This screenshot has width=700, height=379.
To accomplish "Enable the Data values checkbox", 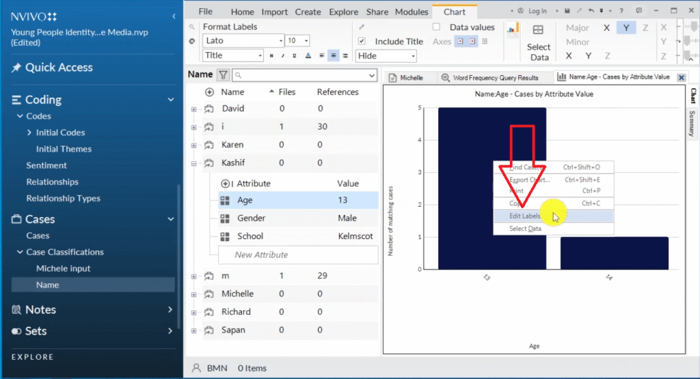I will [x=436, y=27].
